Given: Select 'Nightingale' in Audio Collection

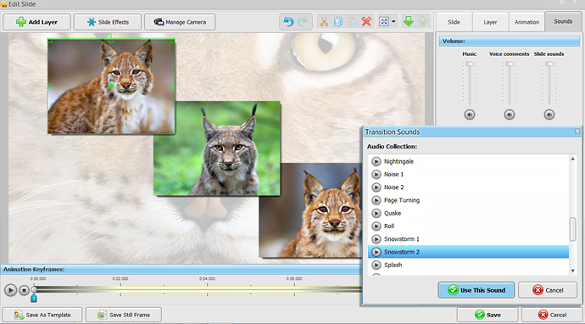Looking at the screenshot, I should point(469,161).
